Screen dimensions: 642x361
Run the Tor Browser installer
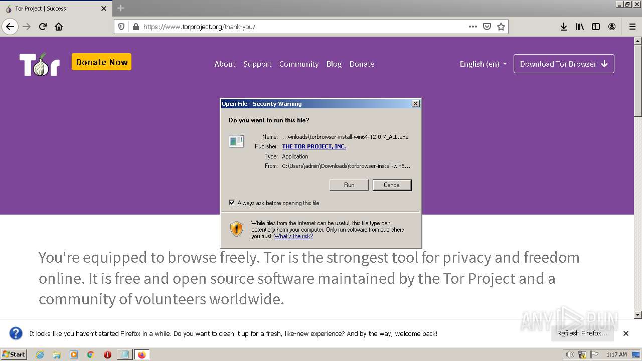349,185
